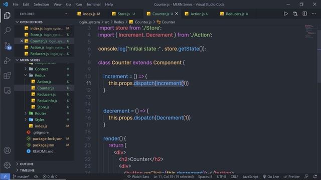Open .gitignore in explorer
Image resolution: width=321 pixels, height=180 pixels.
(x=41, y=132)
